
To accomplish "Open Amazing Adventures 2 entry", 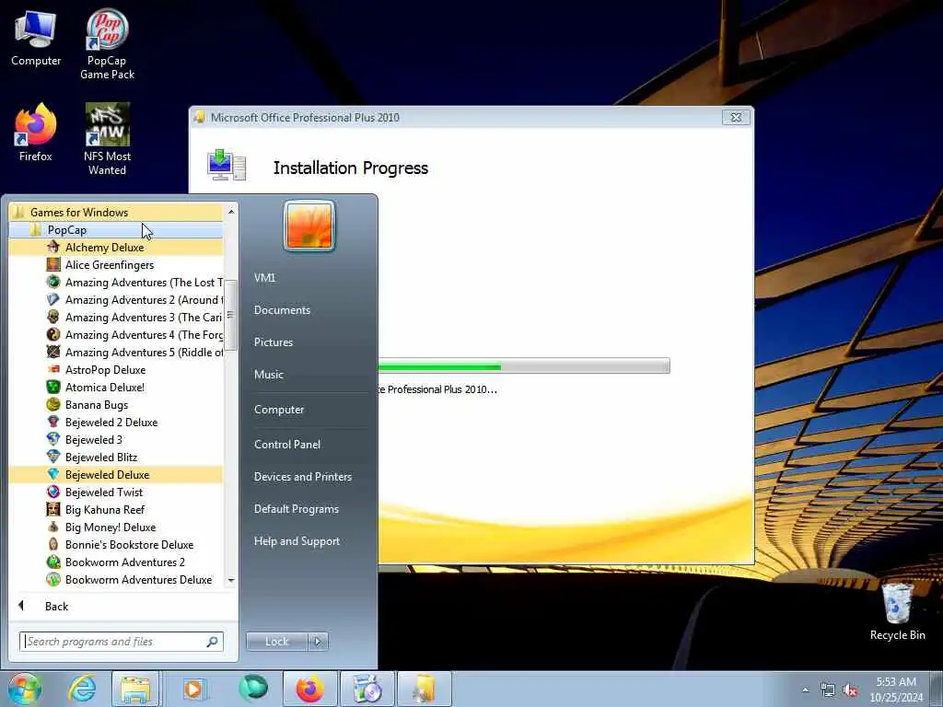I will click(115, 299).
